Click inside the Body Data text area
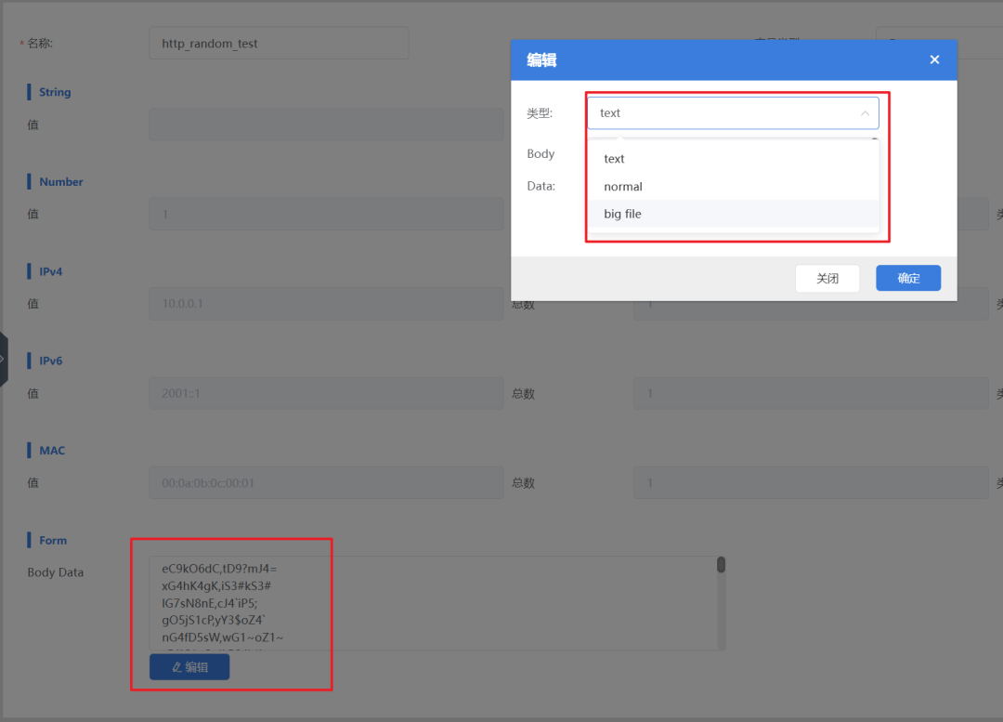 click(x=437, y=603)
